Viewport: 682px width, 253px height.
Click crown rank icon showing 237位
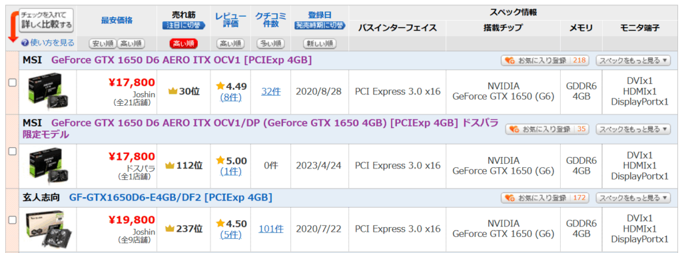[170, 228]
